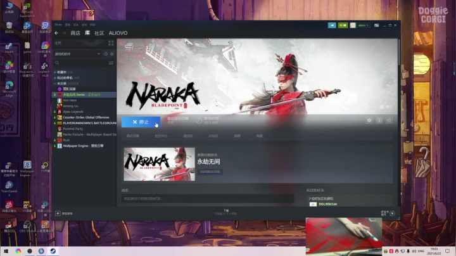The height and width of the screenshot is (256, 456).
Task: Click the Steam announcements icon in top bar
Action: pos(332,25)
